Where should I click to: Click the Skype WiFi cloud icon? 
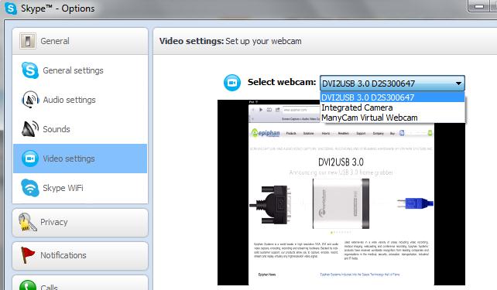(30, 188)
